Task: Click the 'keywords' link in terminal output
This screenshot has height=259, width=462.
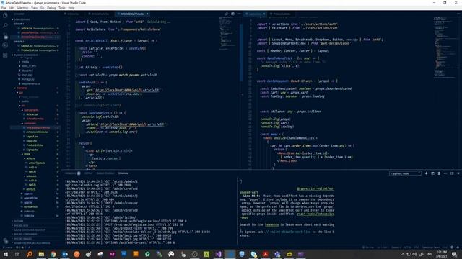Action: (271, 224)
